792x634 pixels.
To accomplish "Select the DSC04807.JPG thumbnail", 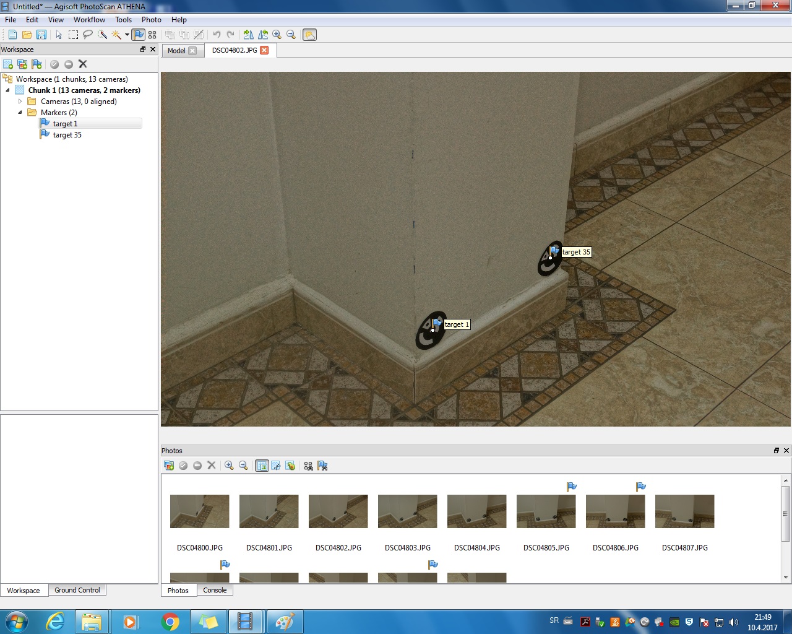I will [x=685, y=511].
